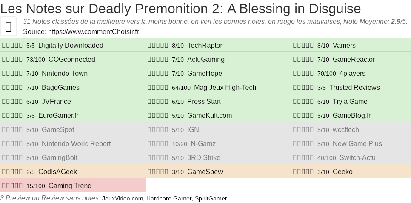Open the GameKult.com review link
Viewport: 411px width, 203px height.
(x=209, y=116)
